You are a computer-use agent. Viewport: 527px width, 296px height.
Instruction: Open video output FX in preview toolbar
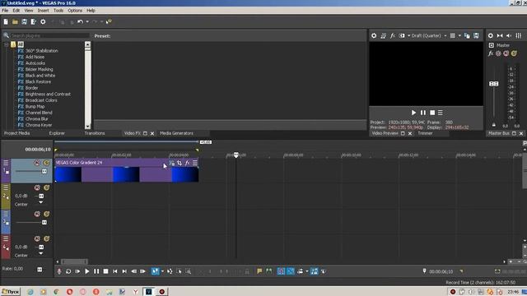pos(392,35)
